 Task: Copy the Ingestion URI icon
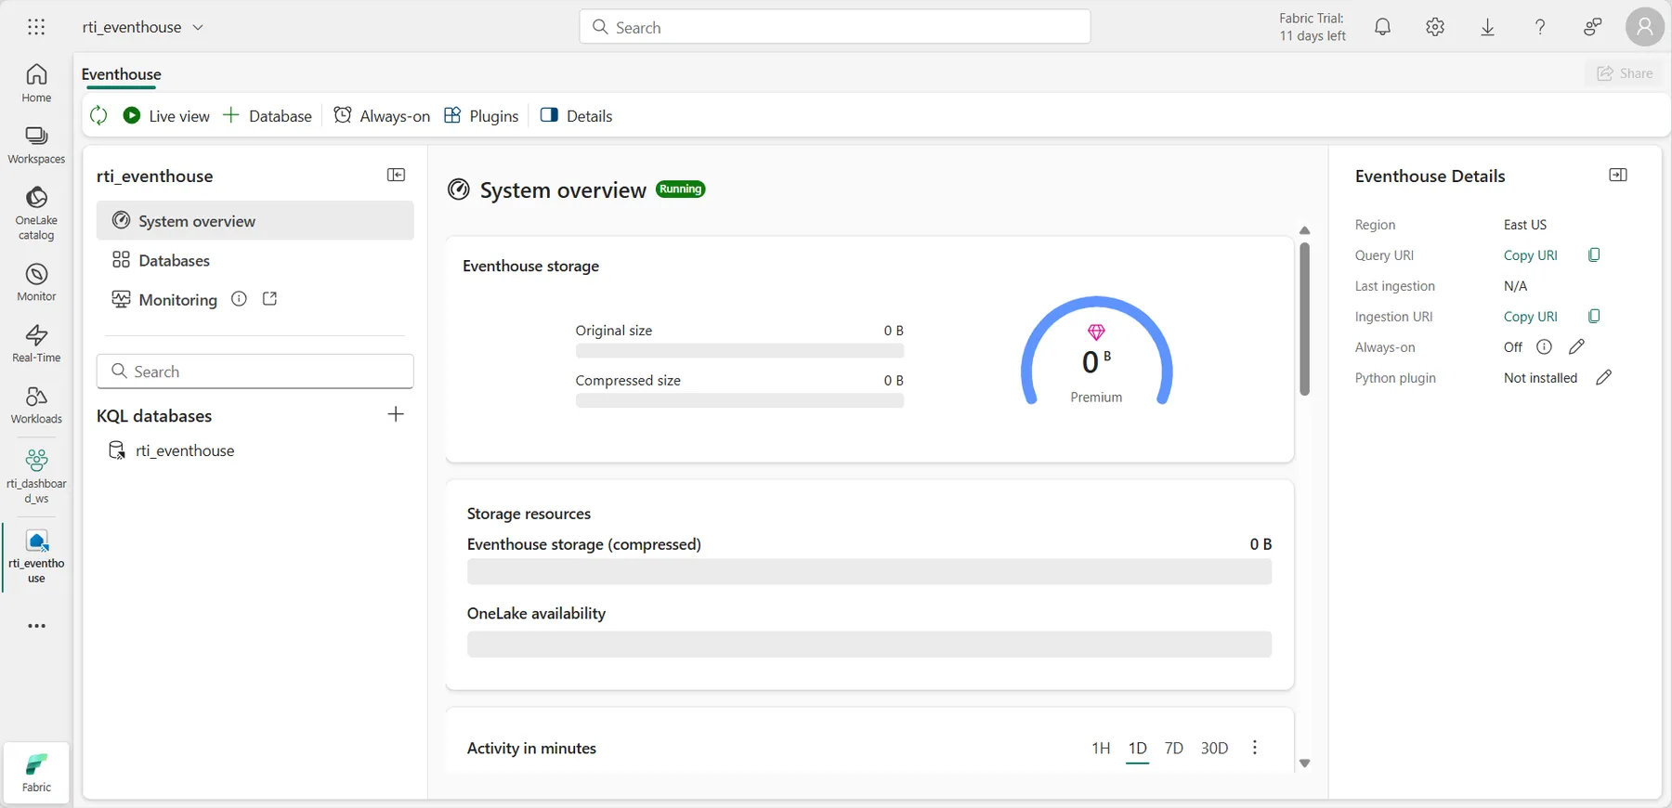tap(1594, 316)
